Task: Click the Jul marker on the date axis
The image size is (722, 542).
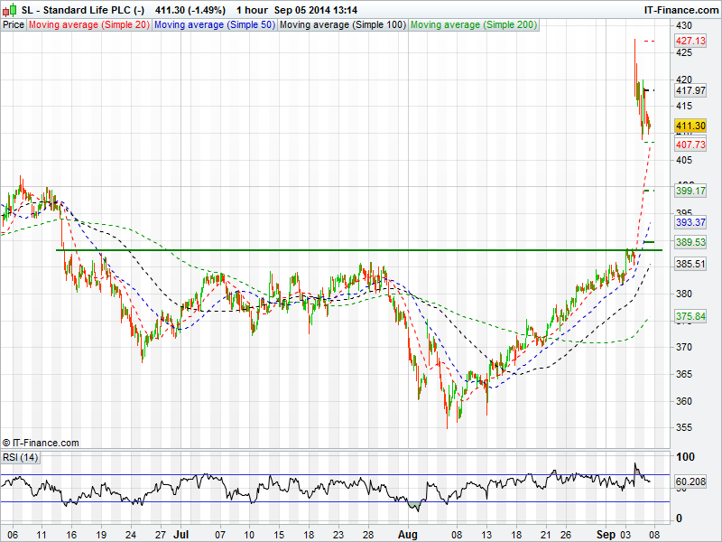Action: coord(182,534)
